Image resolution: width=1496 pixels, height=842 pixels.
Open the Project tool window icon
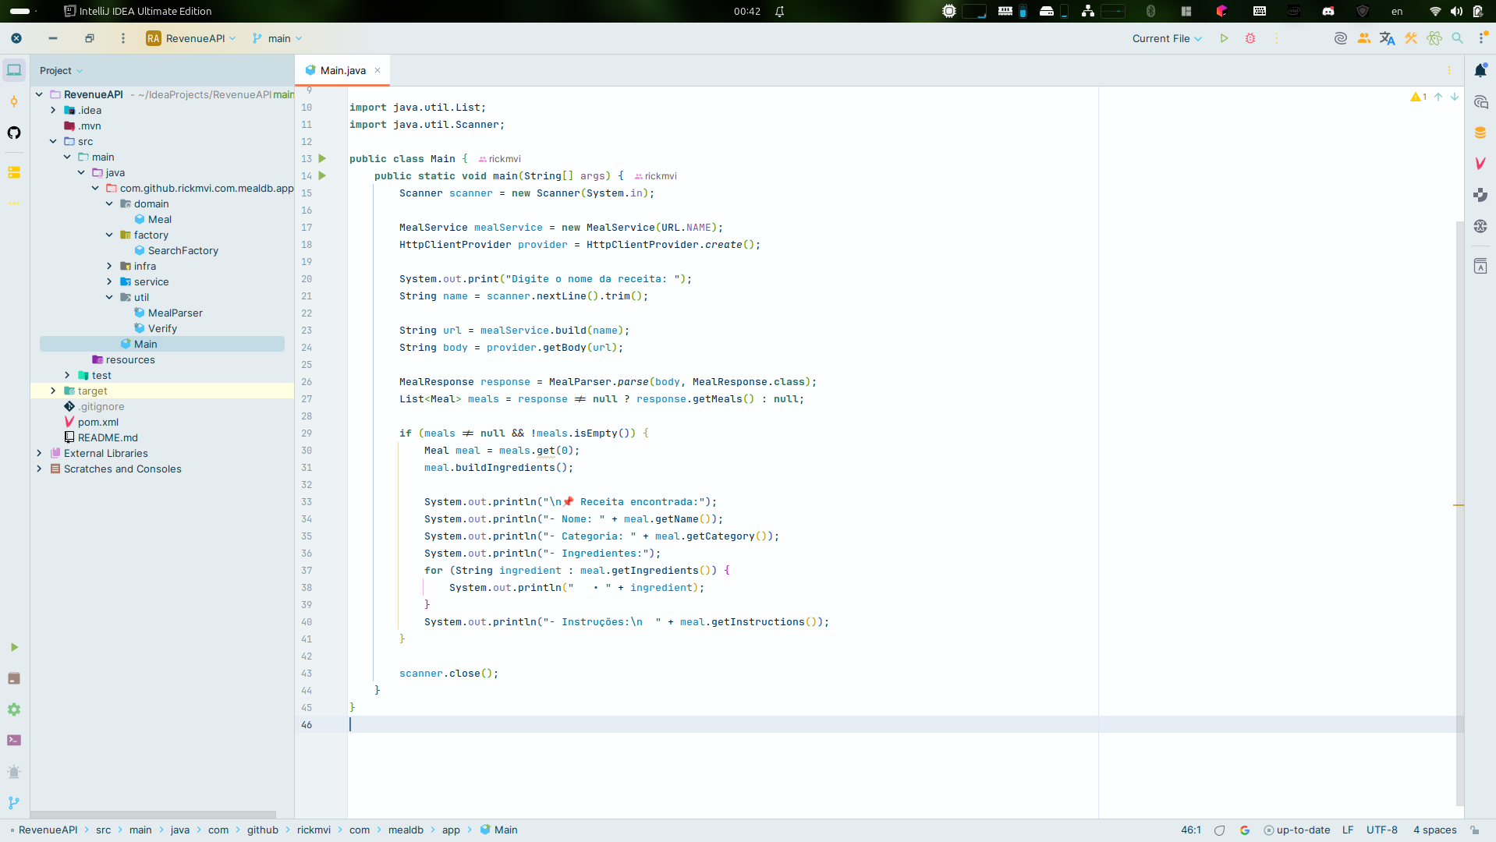pyautogui.click(x=14, y=70)
